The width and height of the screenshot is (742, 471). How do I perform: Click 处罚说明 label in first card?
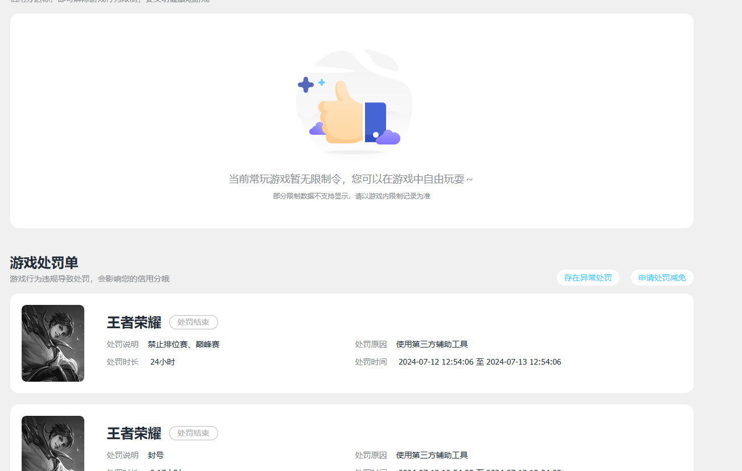[x=122, y=344]
